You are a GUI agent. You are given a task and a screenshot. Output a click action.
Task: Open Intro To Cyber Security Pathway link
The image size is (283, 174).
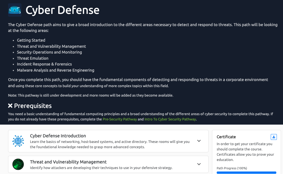[x=170, y=119]
